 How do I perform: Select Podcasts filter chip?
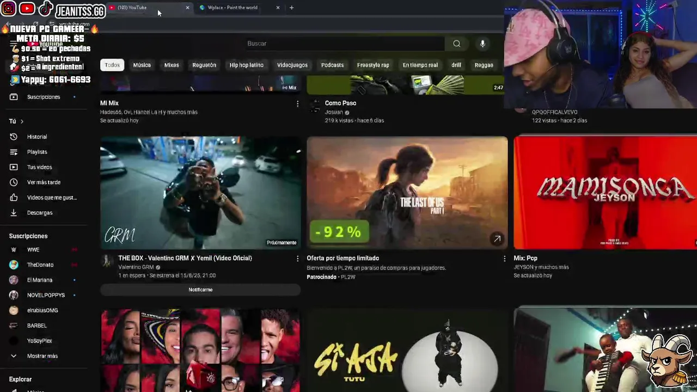pyautogui.click(x=332, y=65)
